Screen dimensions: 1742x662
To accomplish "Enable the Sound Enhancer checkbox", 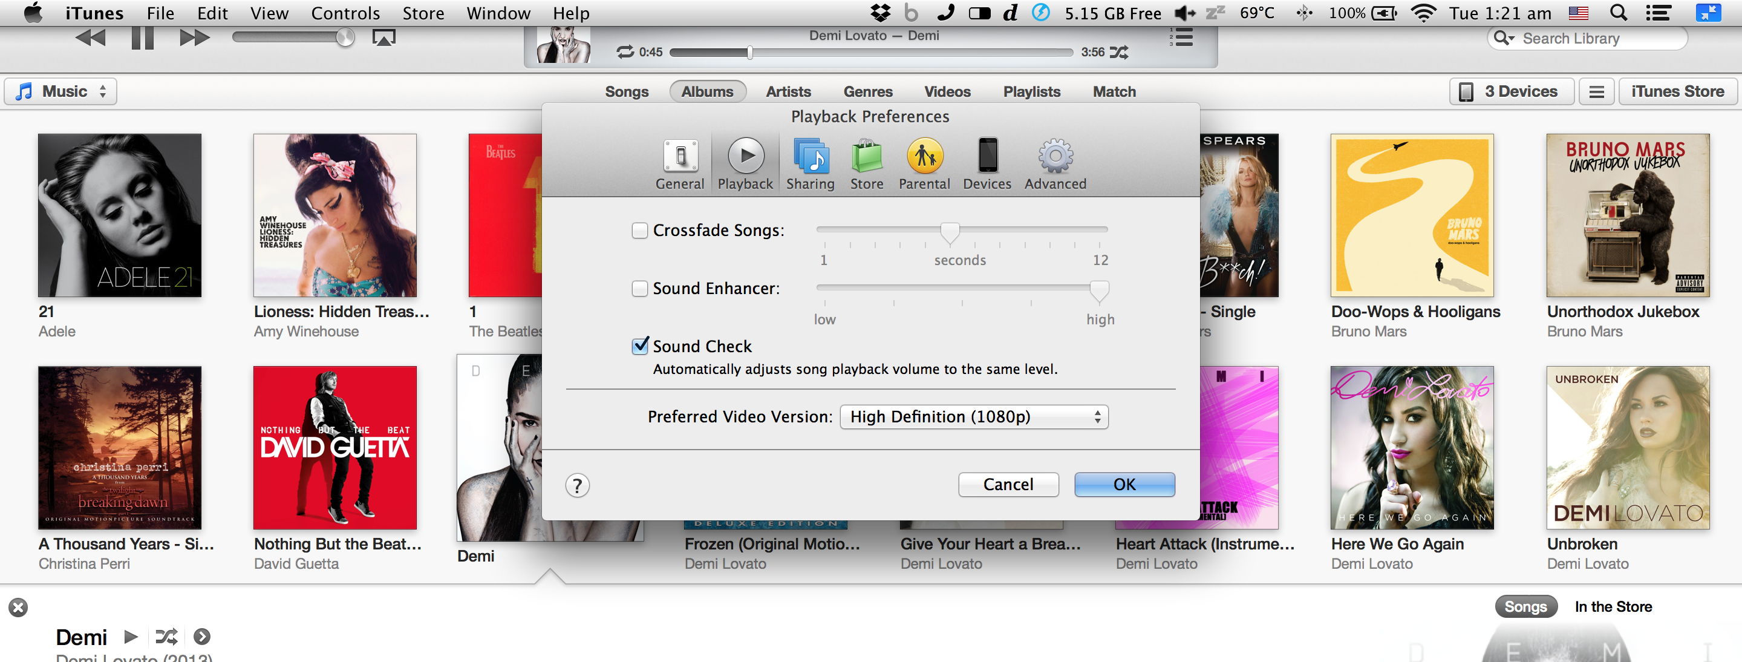I will click(x=640, y=289).
